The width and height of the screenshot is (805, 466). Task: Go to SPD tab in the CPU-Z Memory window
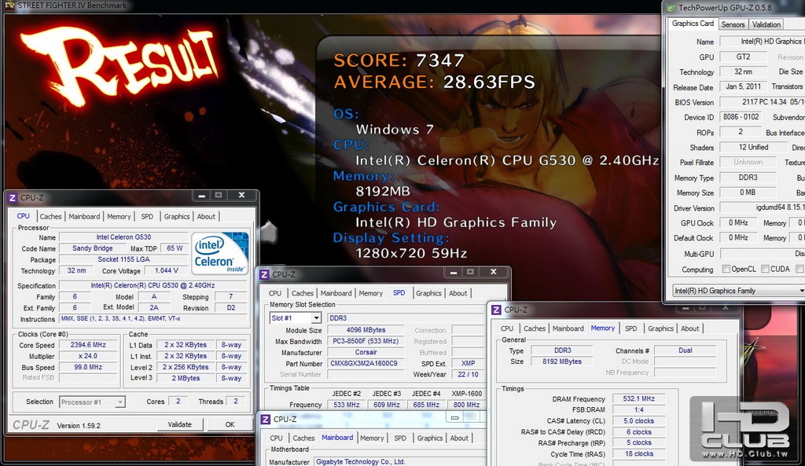coord(631,329)
